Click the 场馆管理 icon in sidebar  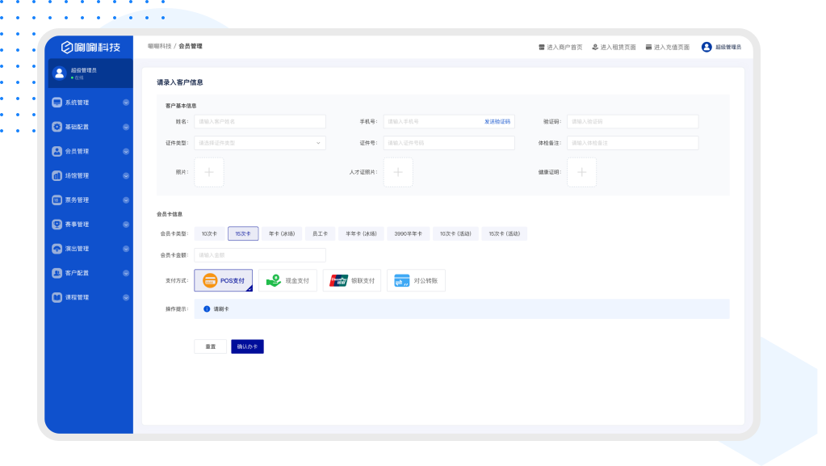pyautogui.click(x=57, y=175)
